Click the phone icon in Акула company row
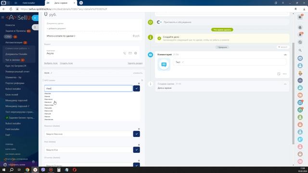Screen dimensions: 308x173 pos(125,53)
